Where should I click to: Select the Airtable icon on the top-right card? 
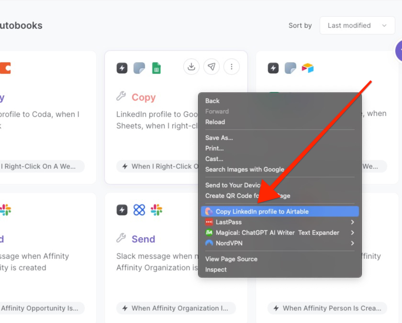pos(308,68)
